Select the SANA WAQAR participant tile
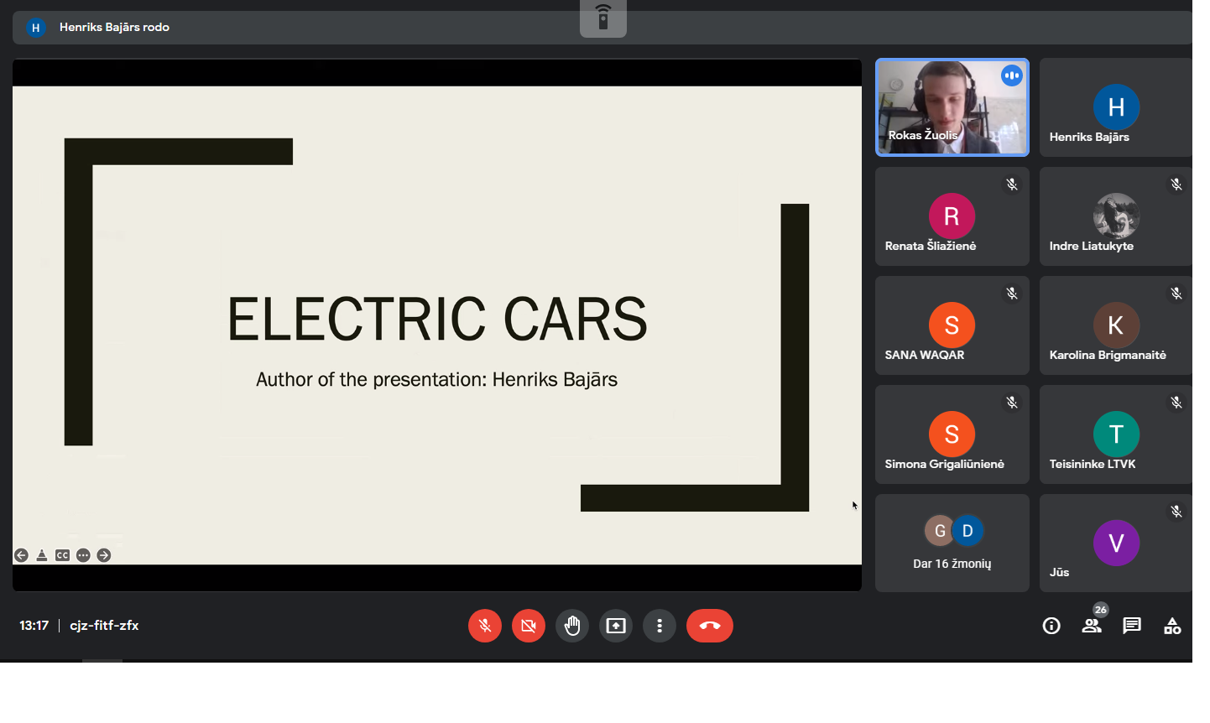This screenshot has width=1210, height=723. click(952, 325)
